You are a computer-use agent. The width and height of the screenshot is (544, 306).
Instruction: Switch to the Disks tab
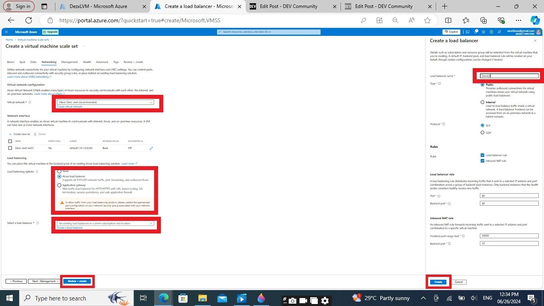tap(33, 62)
